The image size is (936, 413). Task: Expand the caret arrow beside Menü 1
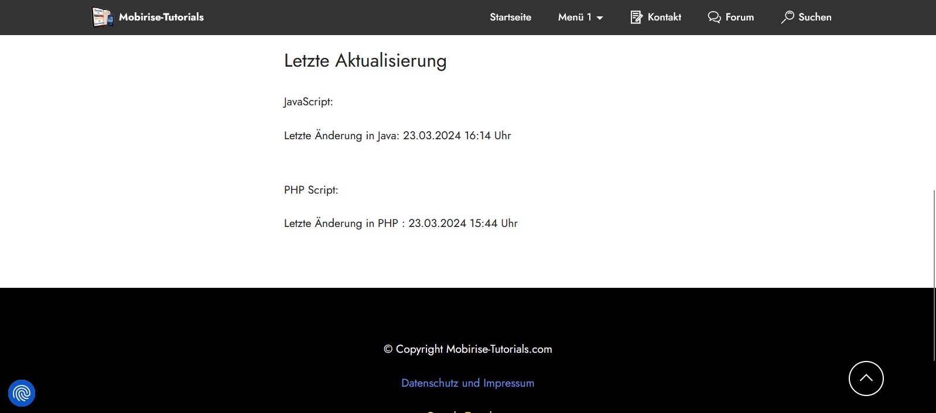point(600,18)
